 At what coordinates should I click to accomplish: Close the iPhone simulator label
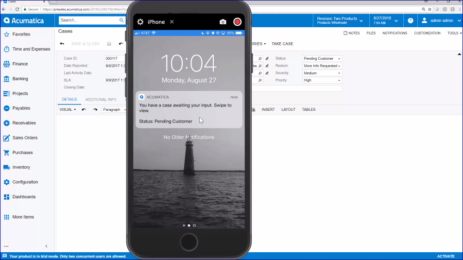coord(172,22)
